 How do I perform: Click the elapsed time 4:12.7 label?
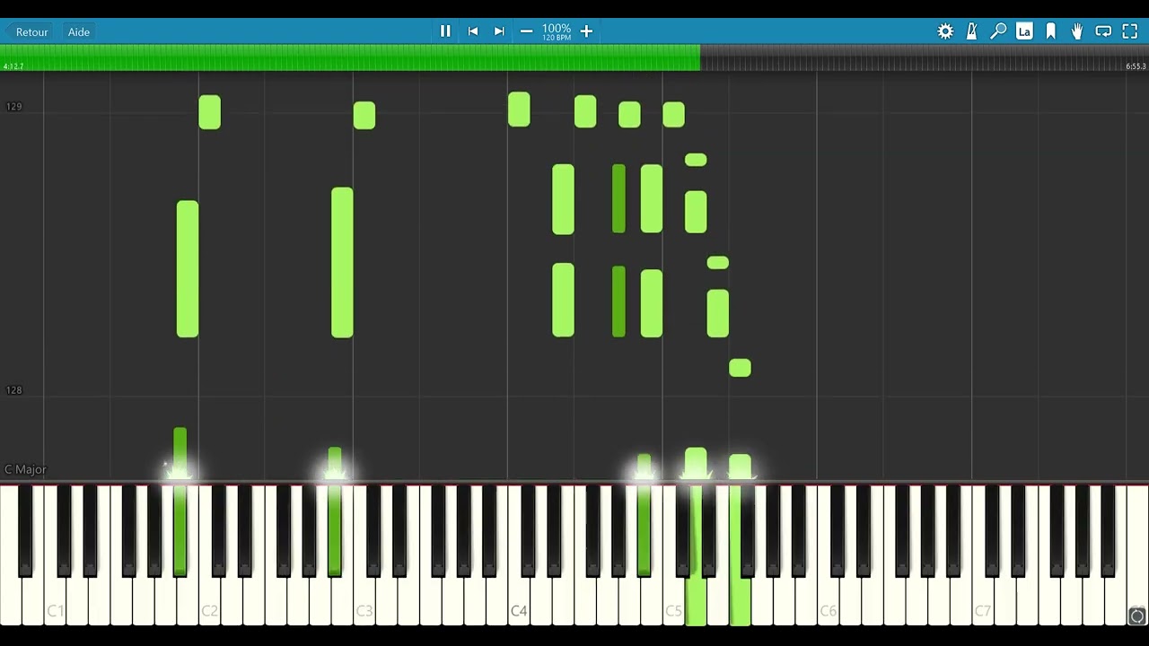point(13,66)
